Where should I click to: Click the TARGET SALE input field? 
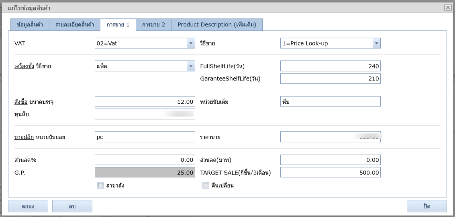[330, 172]
